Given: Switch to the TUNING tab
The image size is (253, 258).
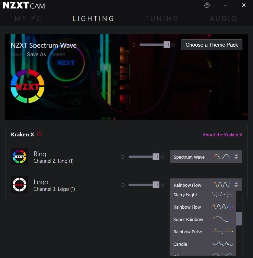Looking at the screenshot, I should click(x=162, y=19).
